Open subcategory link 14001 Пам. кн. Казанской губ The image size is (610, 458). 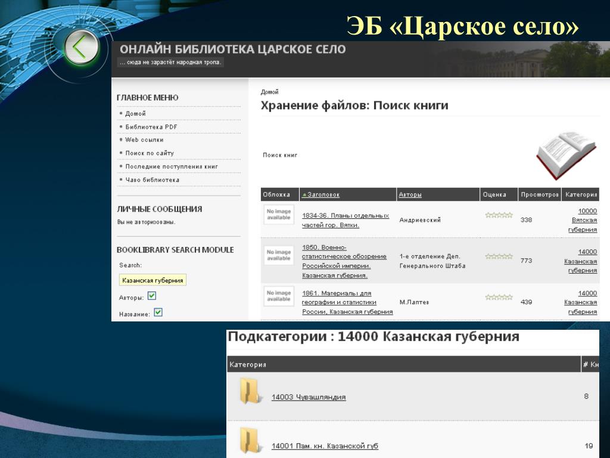(x=325, y=446)
